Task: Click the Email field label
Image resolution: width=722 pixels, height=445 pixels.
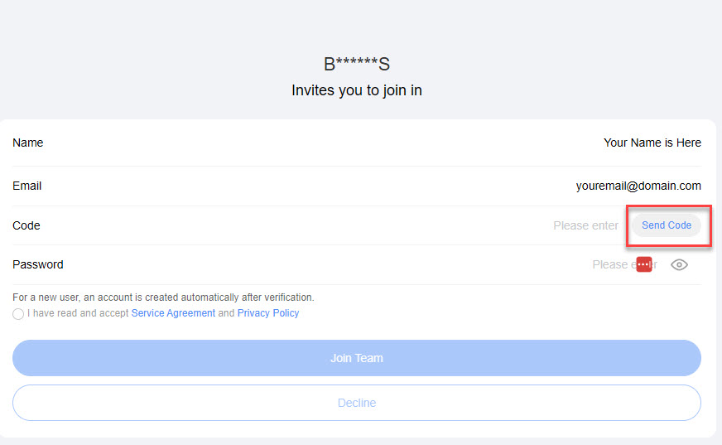Action: pyautogui.click(x=26, y=186)
